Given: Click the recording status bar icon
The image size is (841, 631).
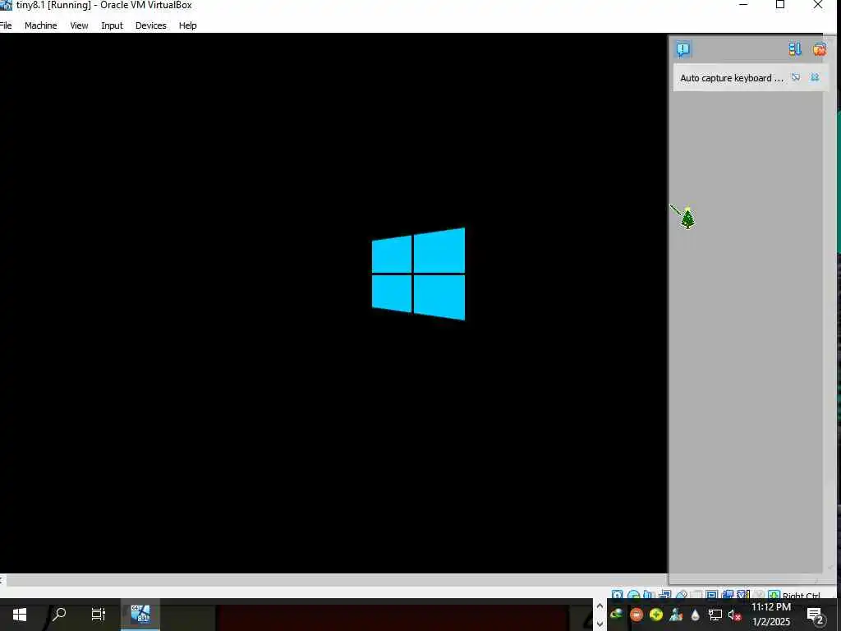Looking at the screenshot, I should pyautogui.click(x=728, y=595).
